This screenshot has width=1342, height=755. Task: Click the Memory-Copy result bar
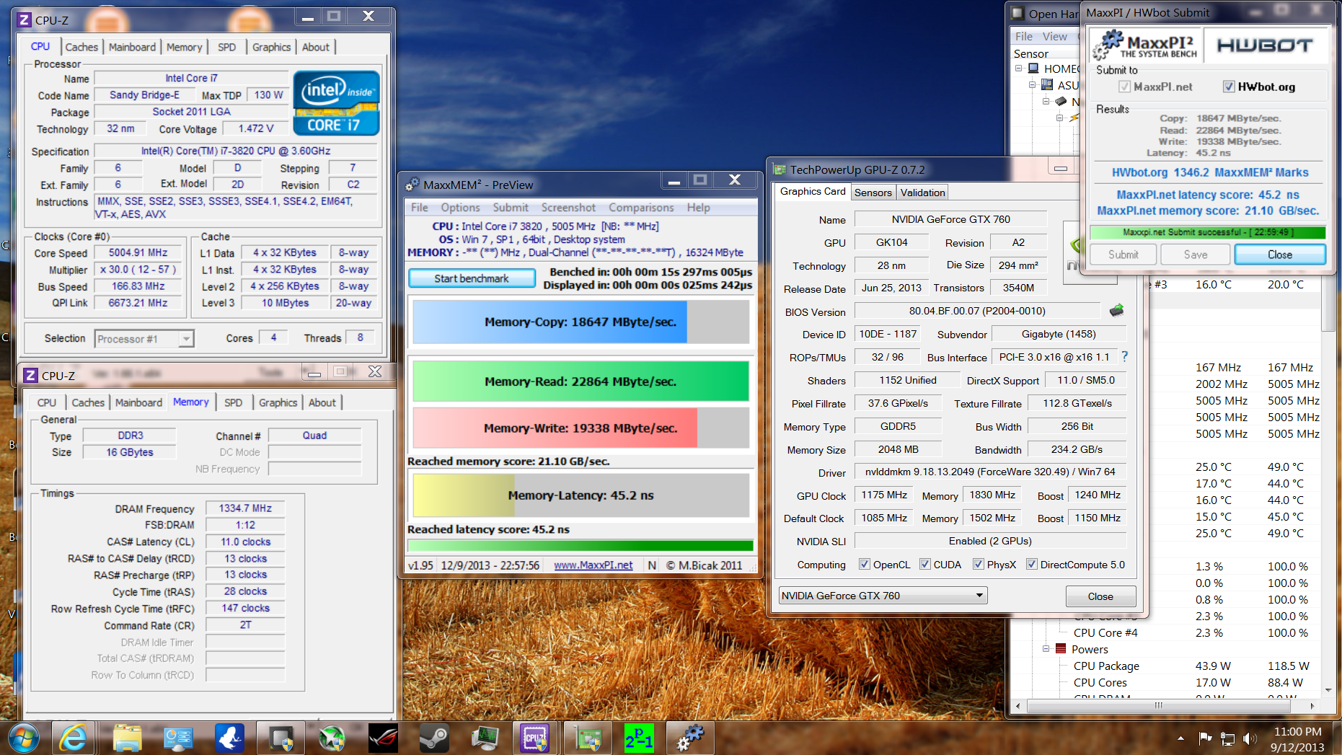point(580,322)
